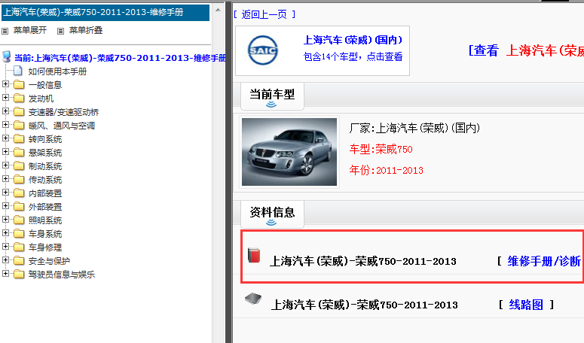Viewport: 584px width, 343px height.
Task: Click the 菜单折叠 list icon
Action: point(61,31)
